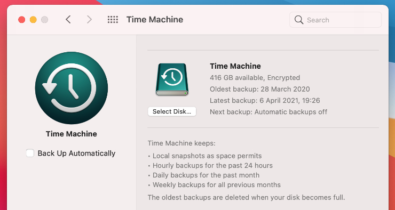This screenshot has height=210, width=395.
Task: Select the Latest backup 6 April 2021 line
Action: click(x=265, y=101)
